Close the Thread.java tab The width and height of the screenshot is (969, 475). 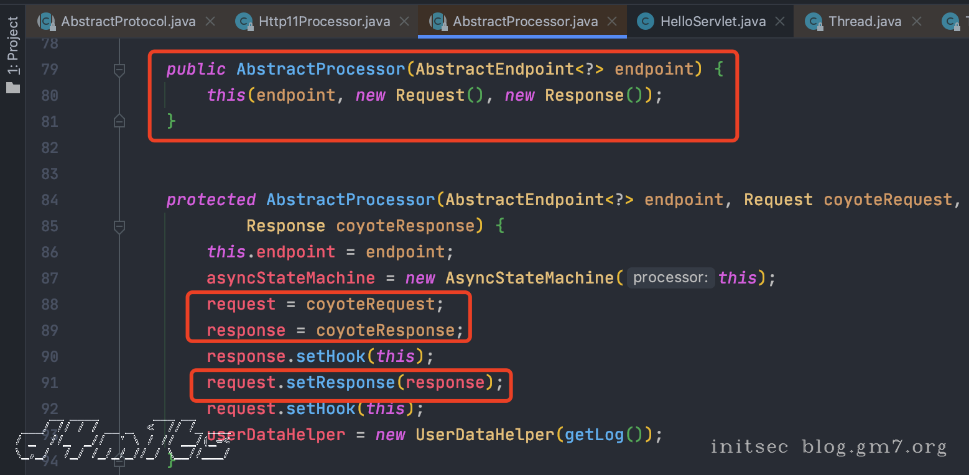pos(916,22)
